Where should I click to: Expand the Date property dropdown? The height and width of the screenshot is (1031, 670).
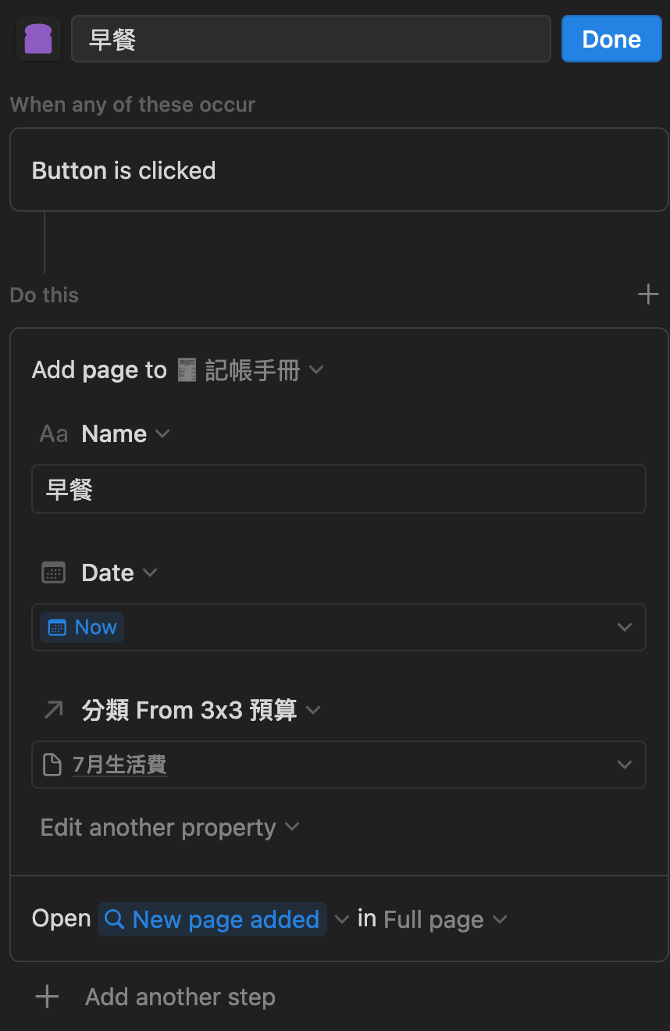[150, 573]
